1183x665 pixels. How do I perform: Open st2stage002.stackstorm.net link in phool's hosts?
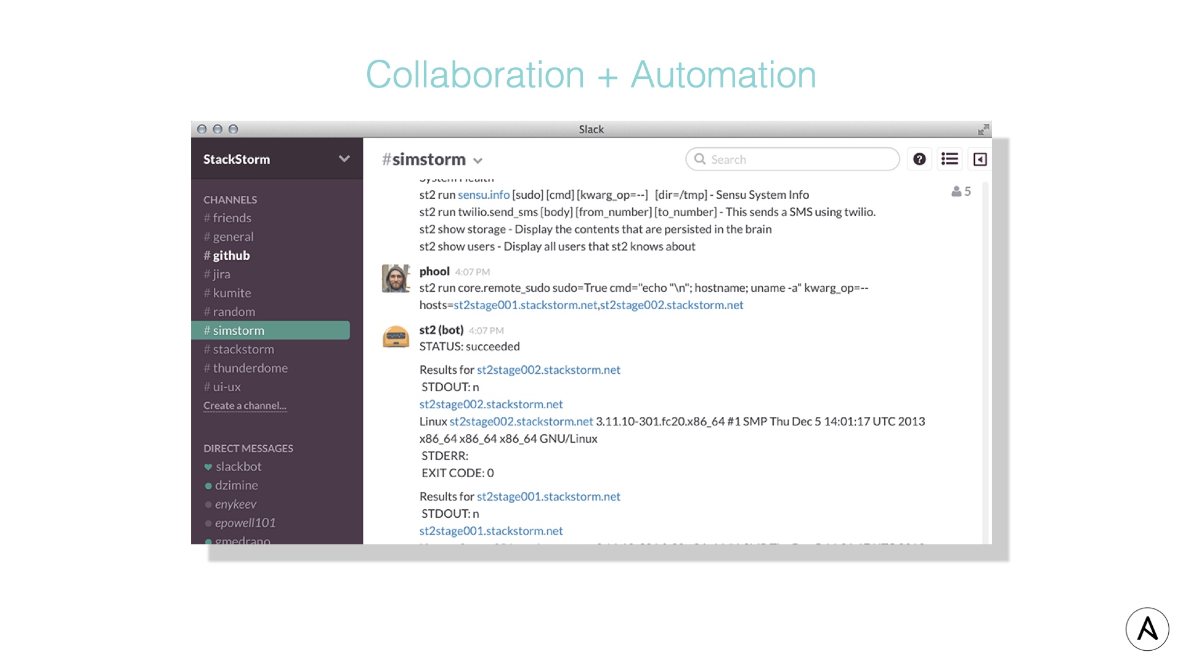pyautogui.click(x=672, y=305)
